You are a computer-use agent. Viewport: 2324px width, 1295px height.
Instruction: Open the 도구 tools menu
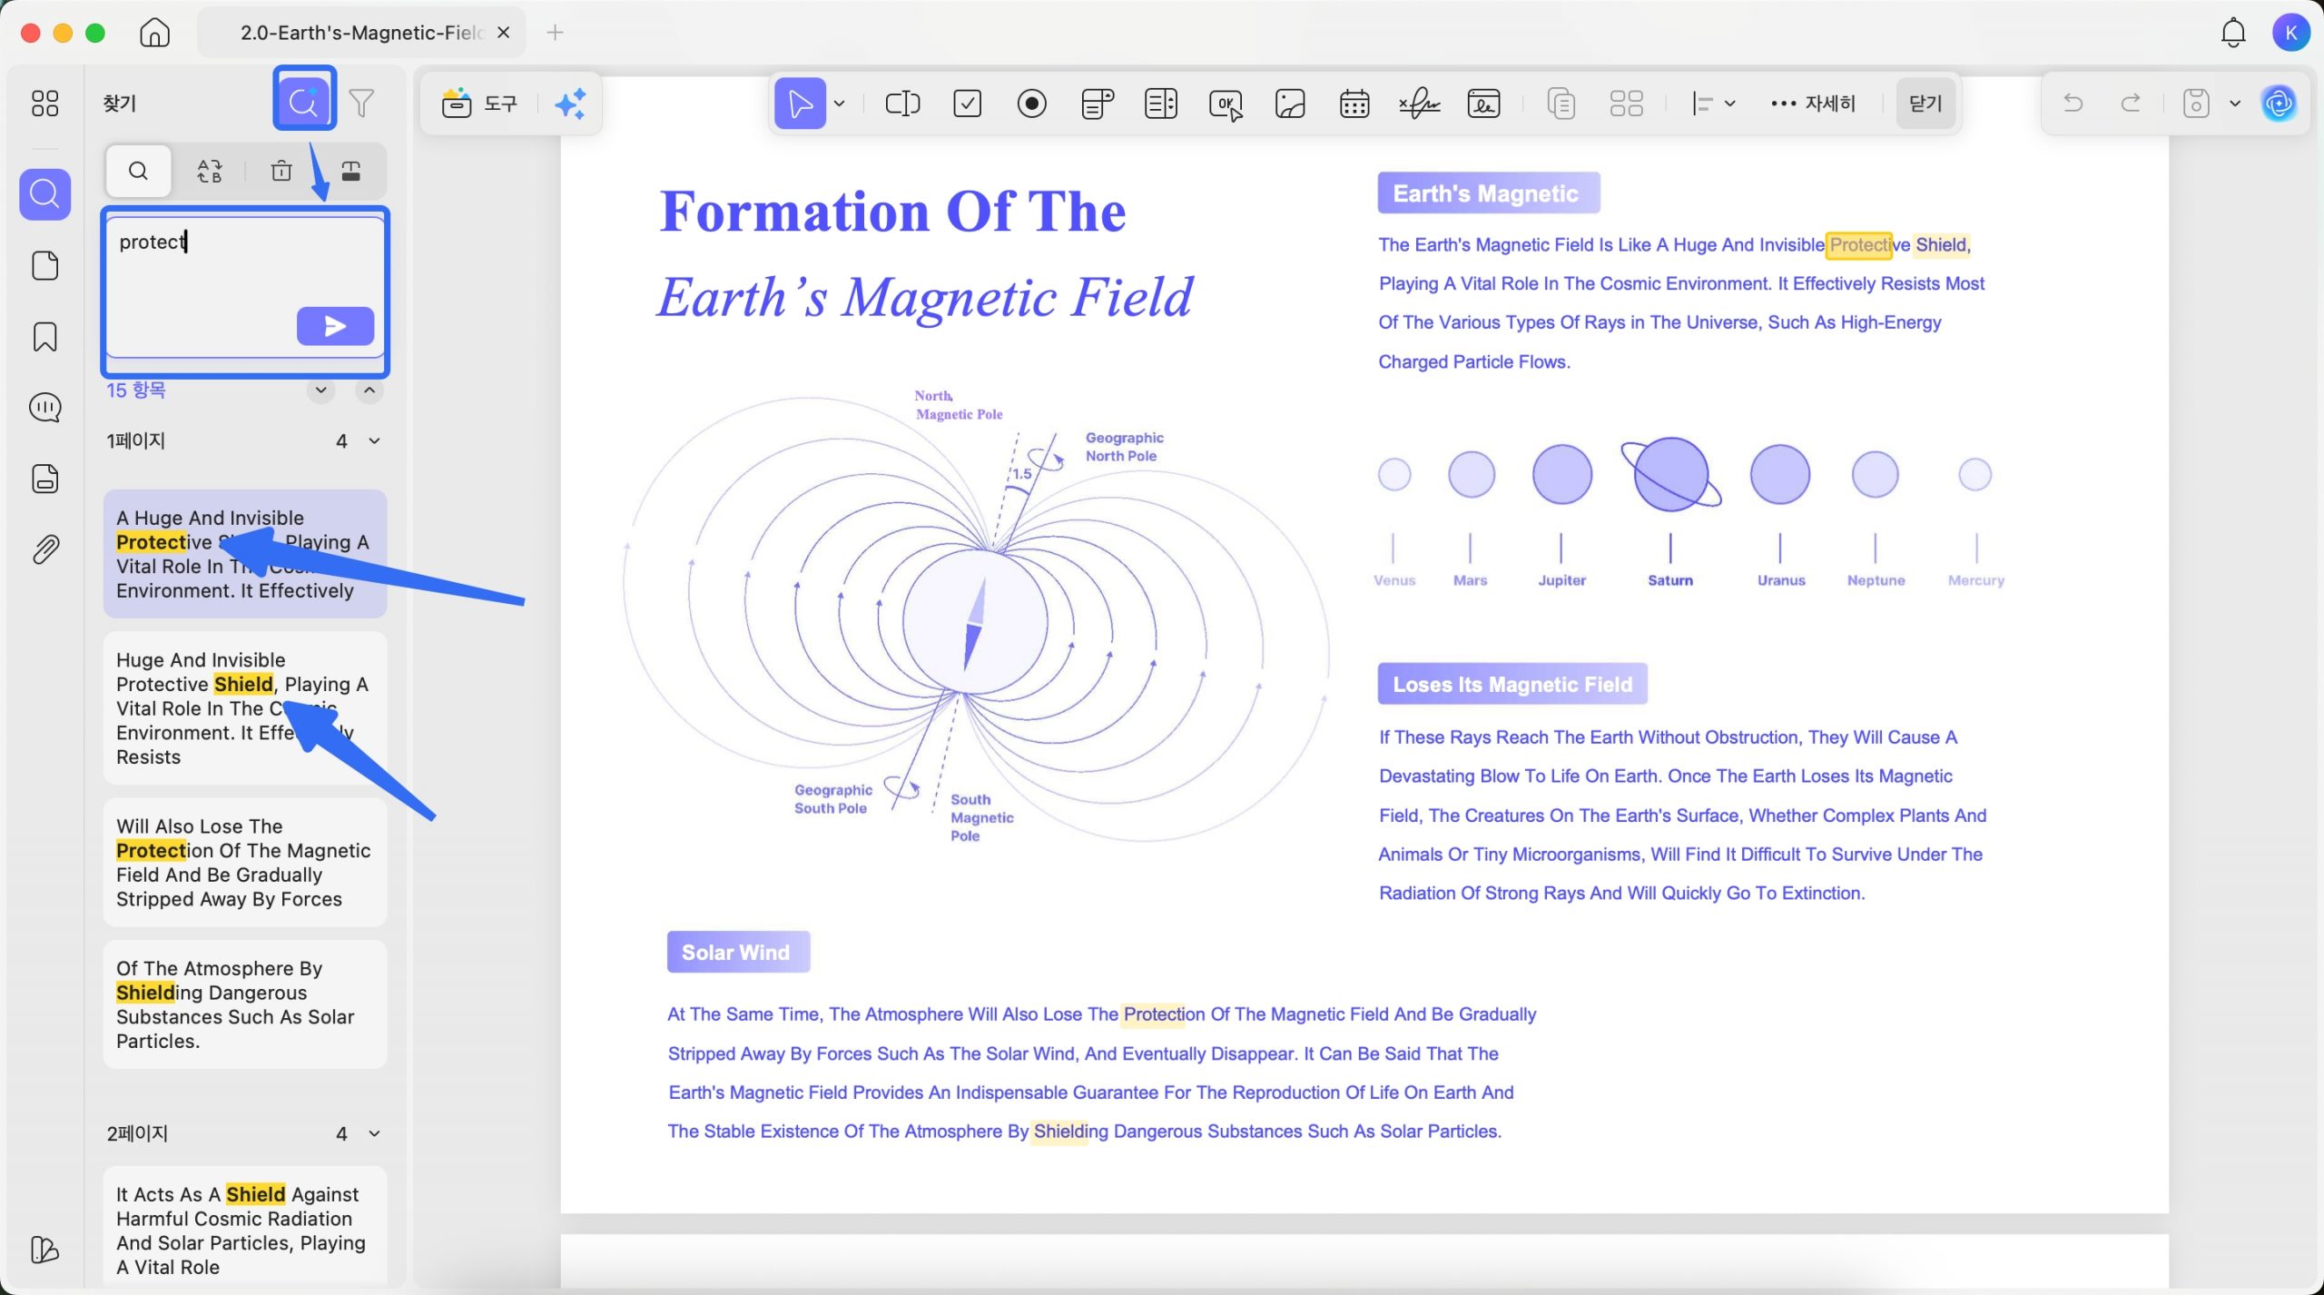[x=479, y=104]
